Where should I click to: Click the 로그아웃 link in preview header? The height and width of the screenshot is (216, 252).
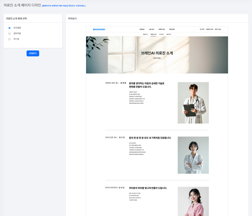[x=202, y=29]
